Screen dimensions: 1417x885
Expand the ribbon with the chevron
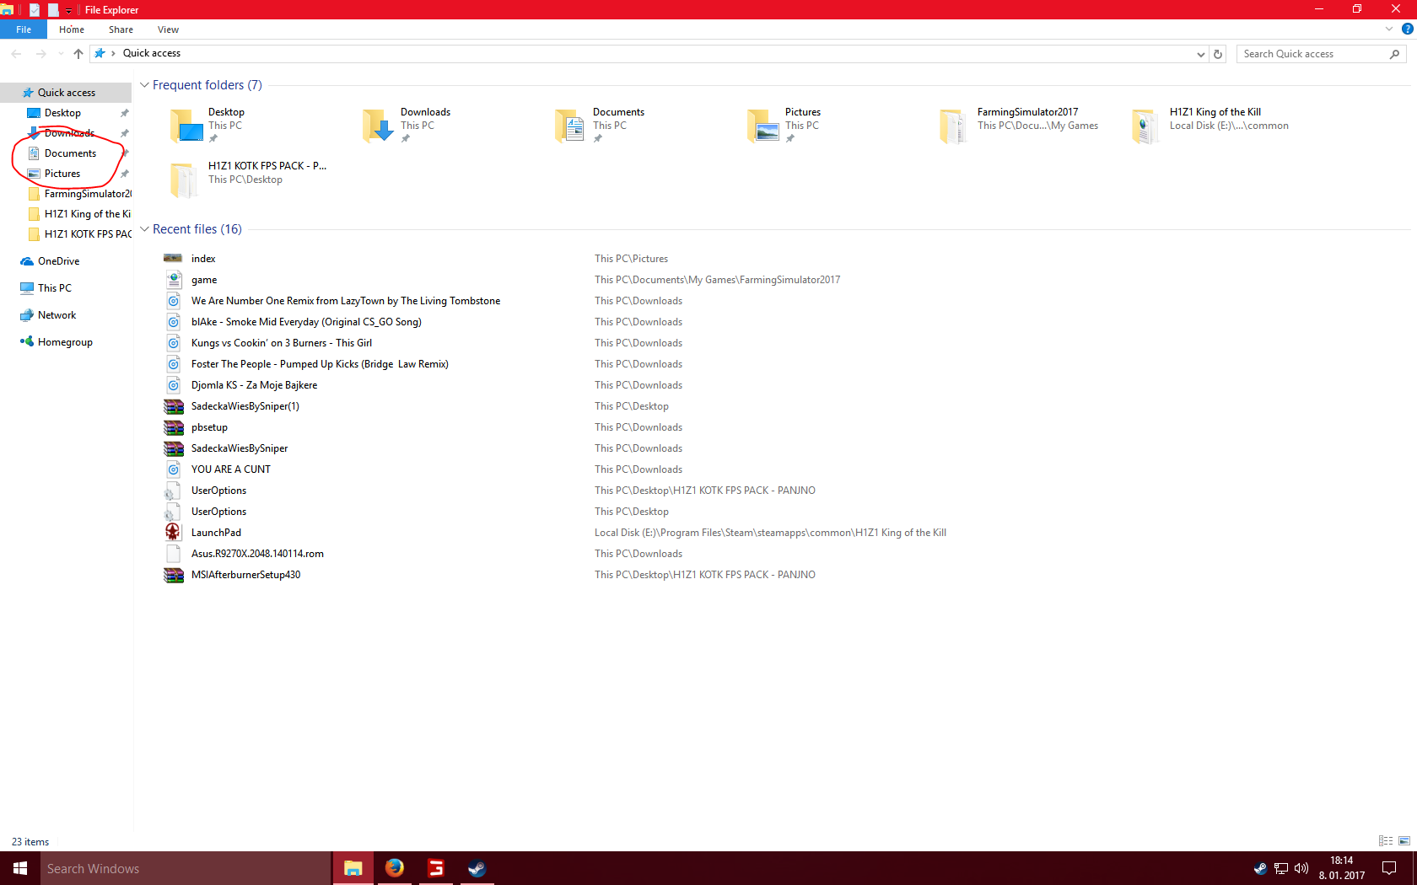[x=1389, y=29]
